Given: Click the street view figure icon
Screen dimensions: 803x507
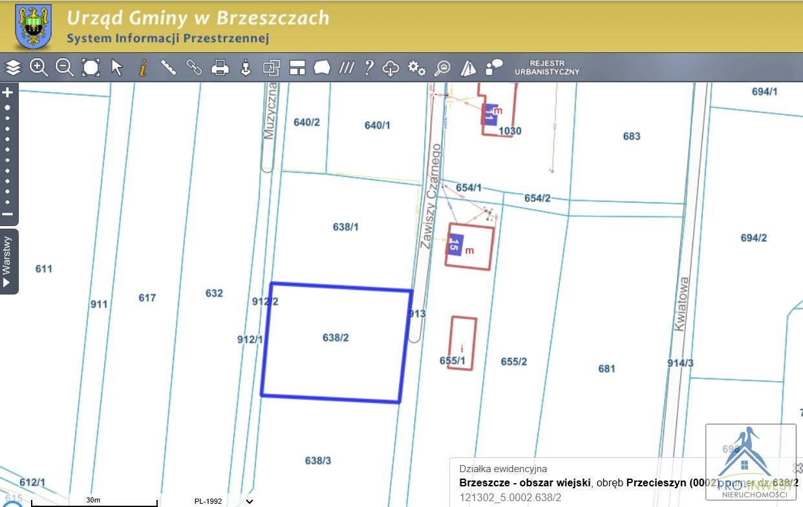Looking at the screenshot, I should coord(246,67).
